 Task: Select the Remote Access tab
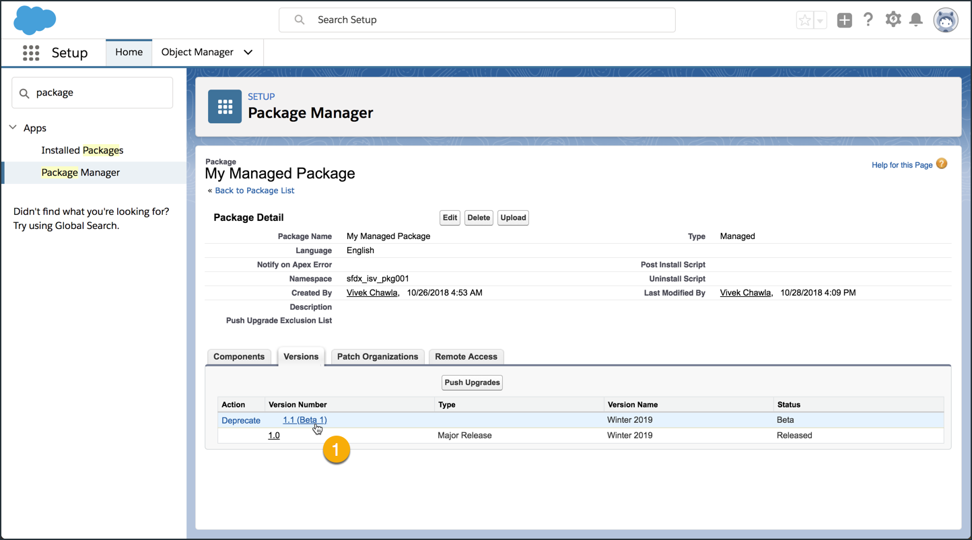pos(466,357)
